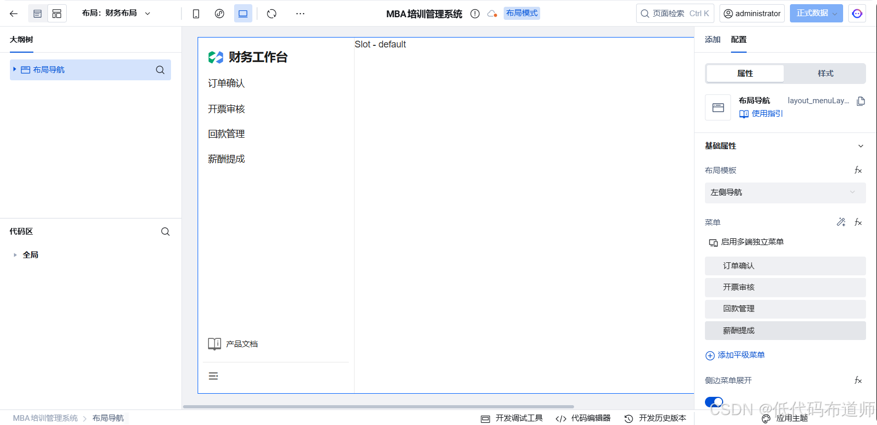Open the 订单确认 nav item in canvas
Image resolution: width=877 pixels, height=425 pixels.
(226, 83)
